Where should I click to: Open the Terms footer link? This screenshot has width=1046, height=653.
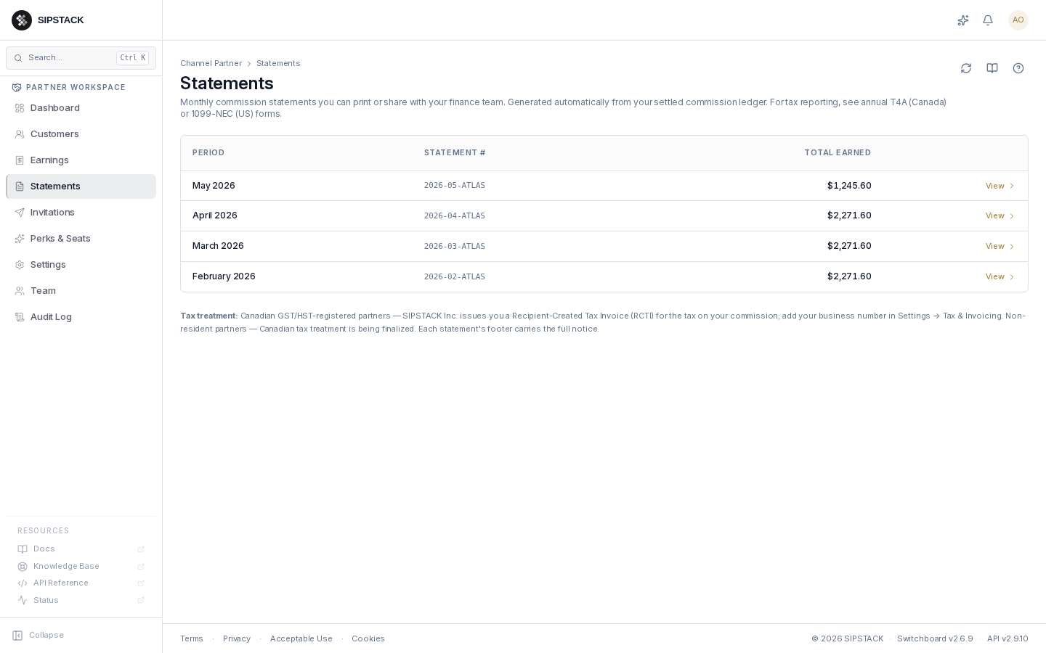point(192,639)
